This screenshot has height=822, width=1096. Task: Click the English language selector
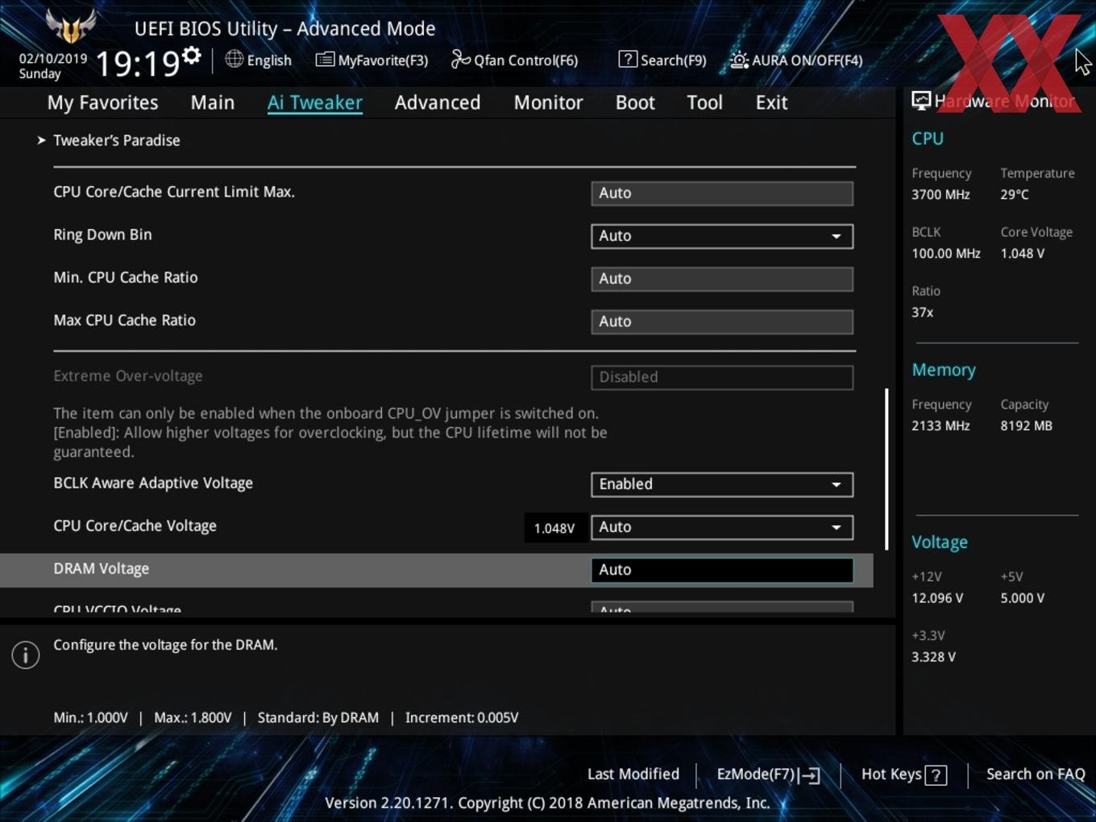tap(269, 60)
